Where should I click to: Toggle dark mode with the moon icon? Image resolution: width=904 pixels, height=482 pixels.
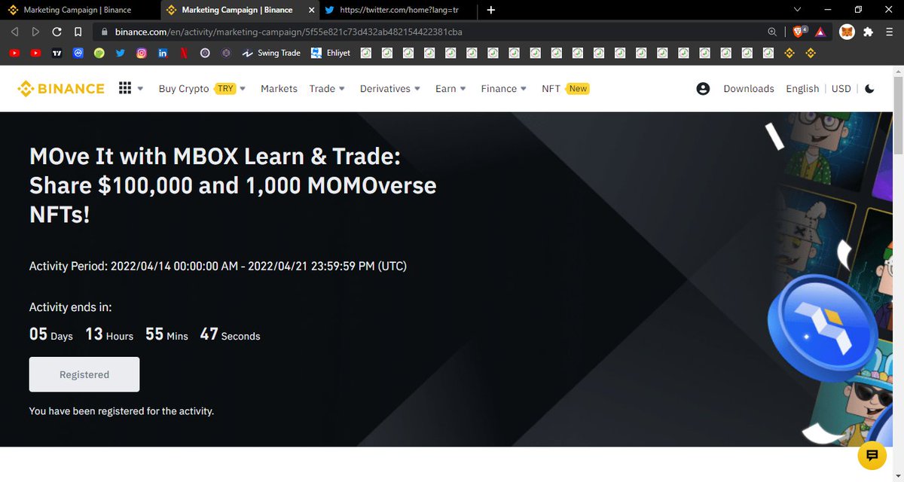pos(869,88)
